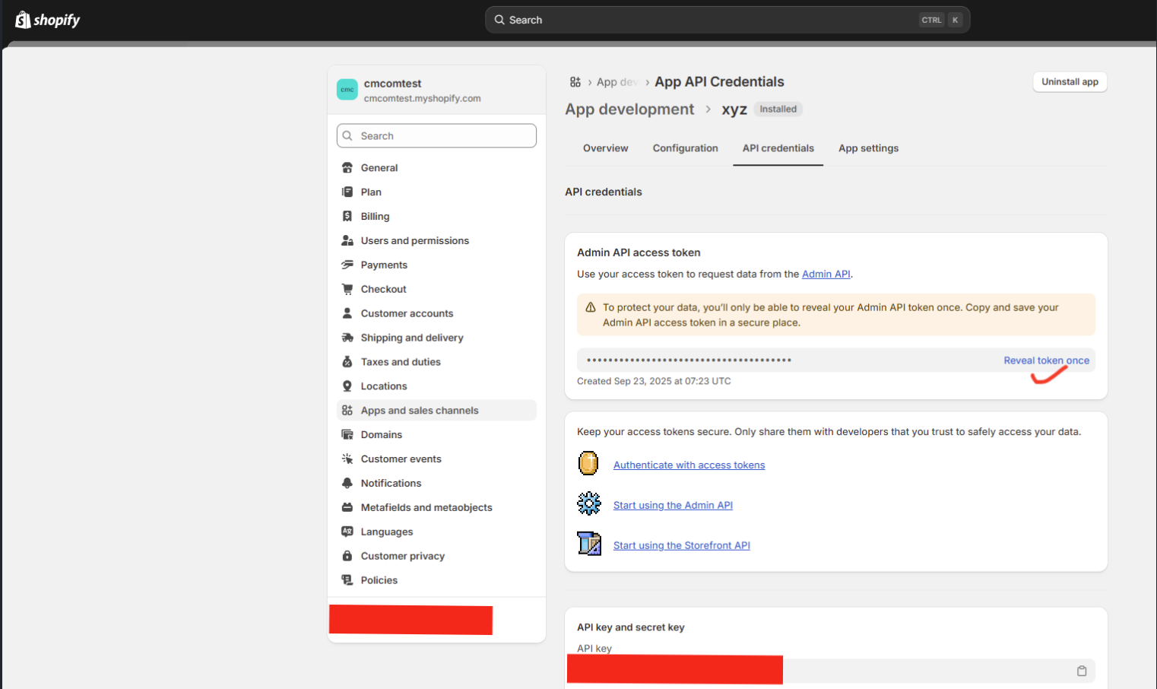This screenshot has height=689, width=1157.
Task: Click the Customer privacy lock icon
Action: click(x=347, y=556)
